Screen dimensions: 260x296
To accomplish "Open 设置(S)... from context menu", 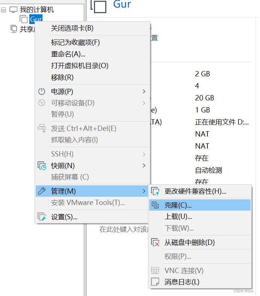I will tap(92, 217).
